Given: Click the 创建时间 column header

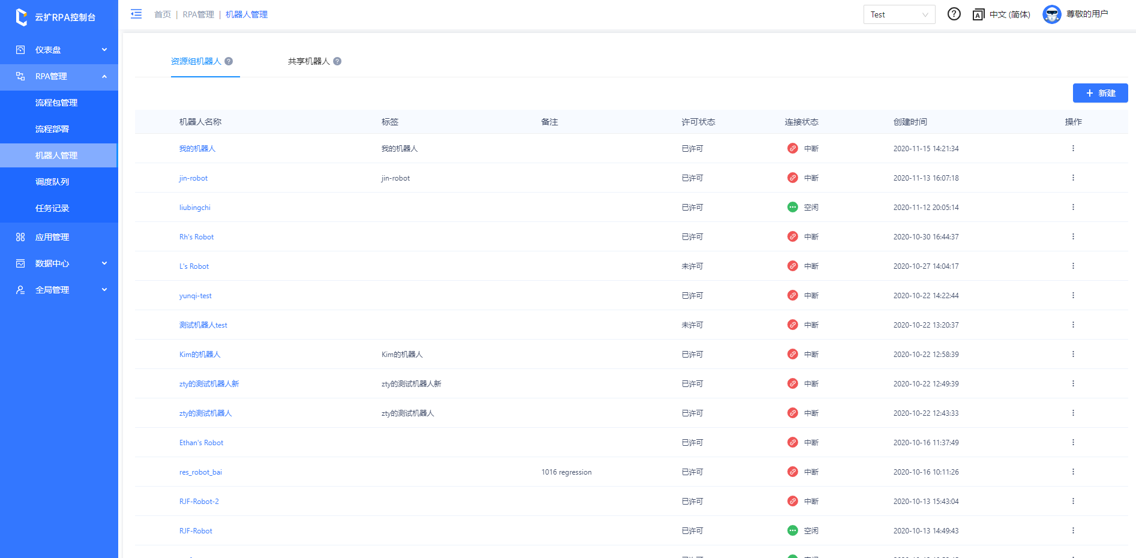Looking at the screenshot, I should tap(910, 122).
